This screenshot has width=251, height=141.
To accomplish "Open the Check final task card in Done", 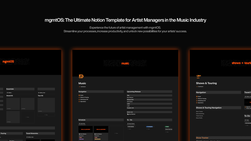I will [169, 129].
